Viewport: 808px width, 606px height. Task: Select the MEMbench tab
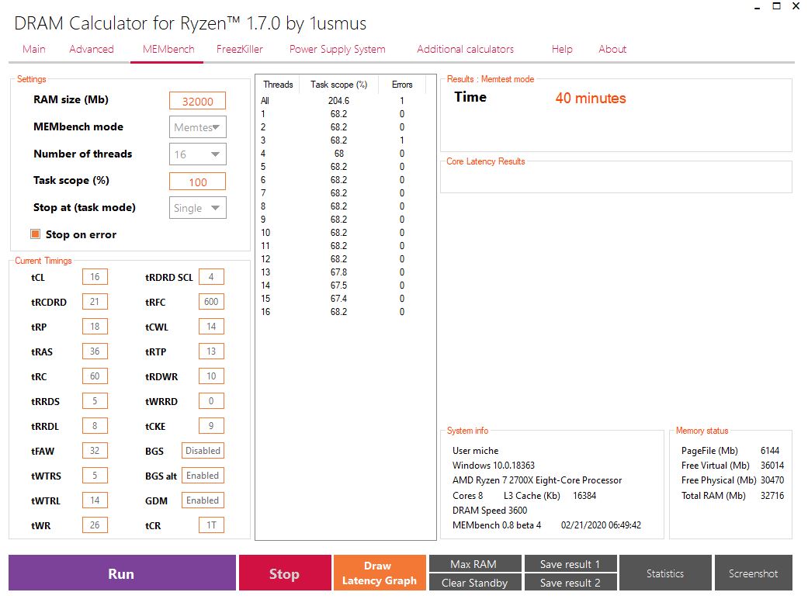click(x=168, y=49)
